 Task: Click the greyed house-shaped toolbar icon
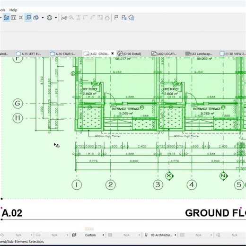107,18
